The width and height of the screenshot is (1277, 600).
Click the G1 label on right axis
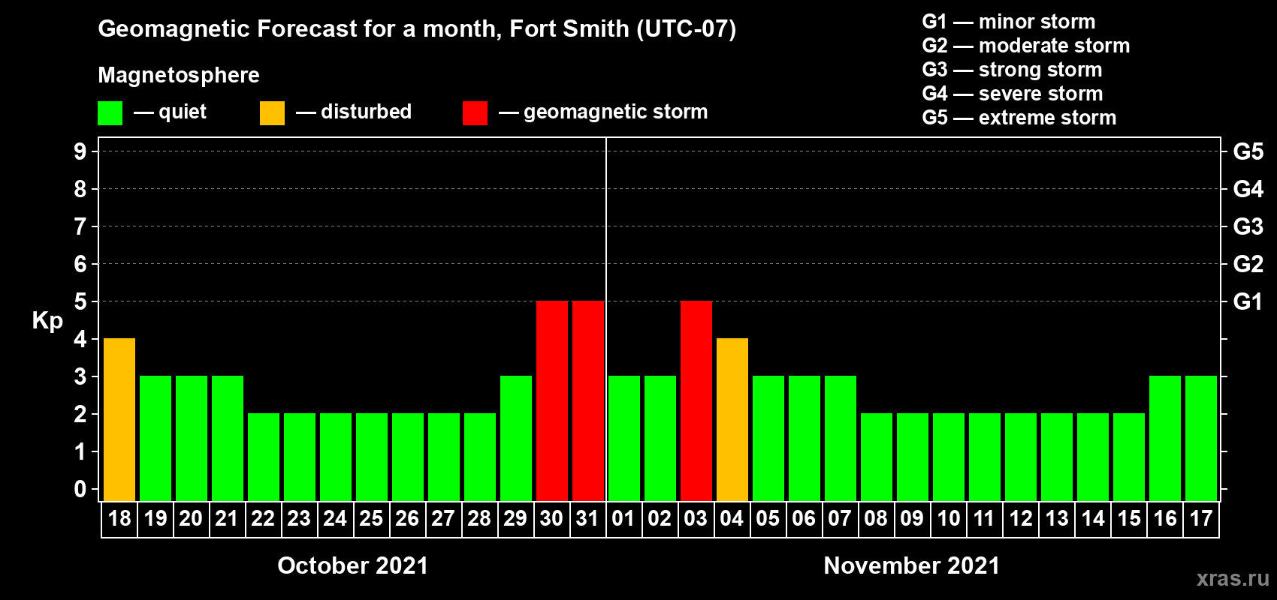point(1248,301)
